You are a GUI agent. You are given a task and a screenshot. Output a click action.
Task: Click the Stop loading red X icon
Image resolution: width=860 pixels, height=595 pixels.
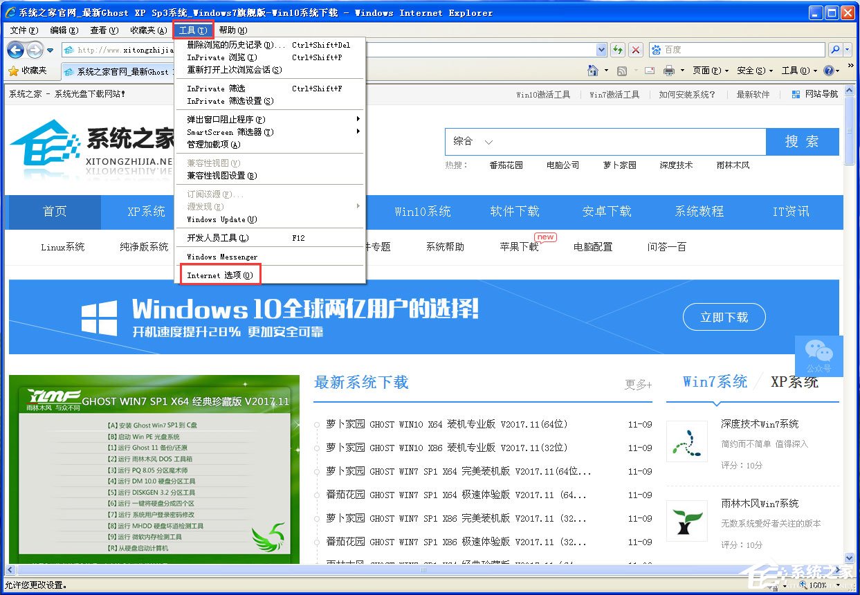pos(637,50)
